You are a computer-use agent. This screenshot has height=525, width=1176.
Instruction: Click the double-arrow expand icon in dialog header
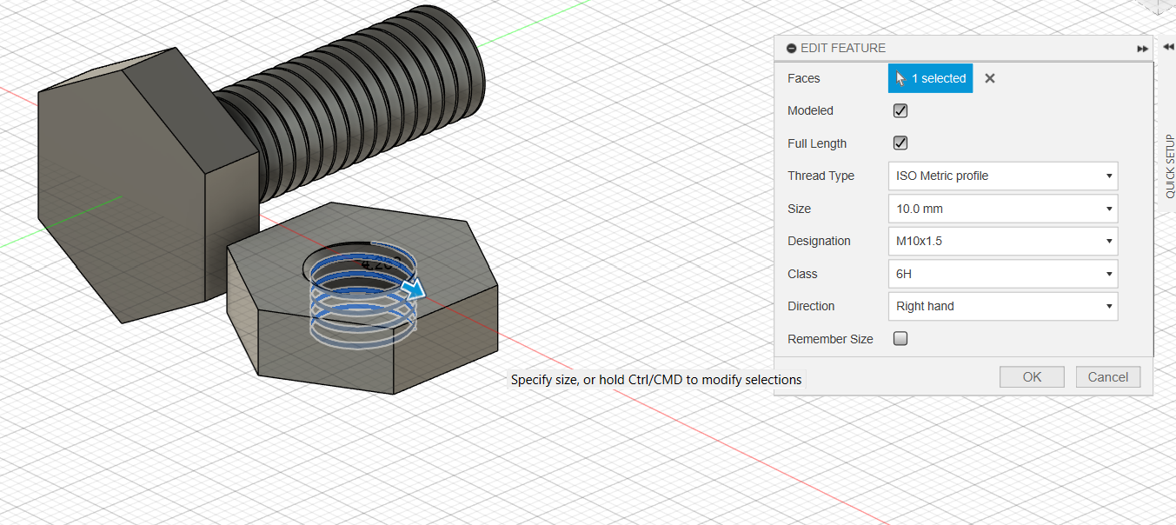(x=1142, y=49)
